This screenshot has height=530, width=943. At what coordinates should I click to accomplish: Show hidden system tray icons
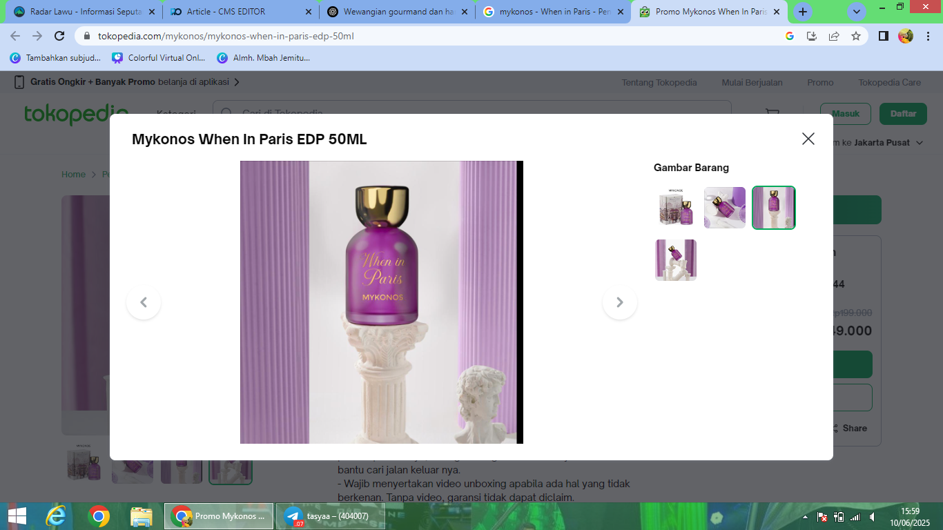(805, 517)
